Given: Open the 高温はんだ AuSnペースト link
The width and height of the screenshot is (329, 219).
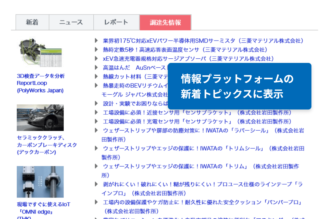Looking at the screenshot, I should pyautogui.click(x=135, y=68).
